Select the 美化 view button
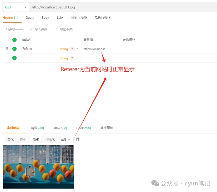This screenshot has height=192, width=217. (11, 139)
